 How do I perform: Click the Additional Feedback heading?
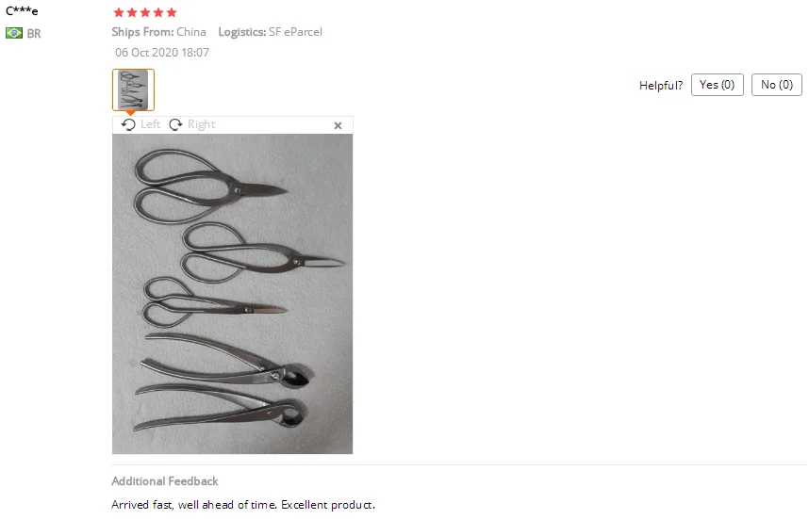coord(165,481)
